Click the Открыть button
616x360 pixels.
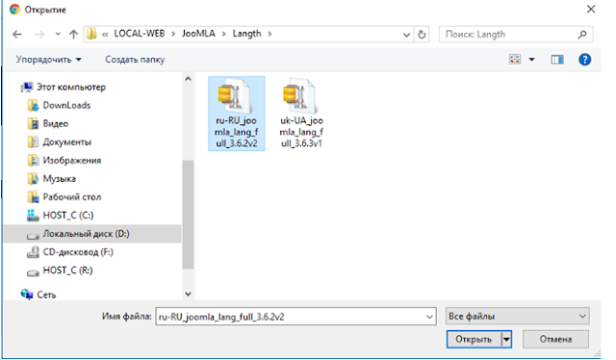click(474, 339)
